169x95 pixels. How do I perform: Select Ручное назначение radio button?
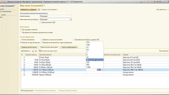(x=21, y=40)
